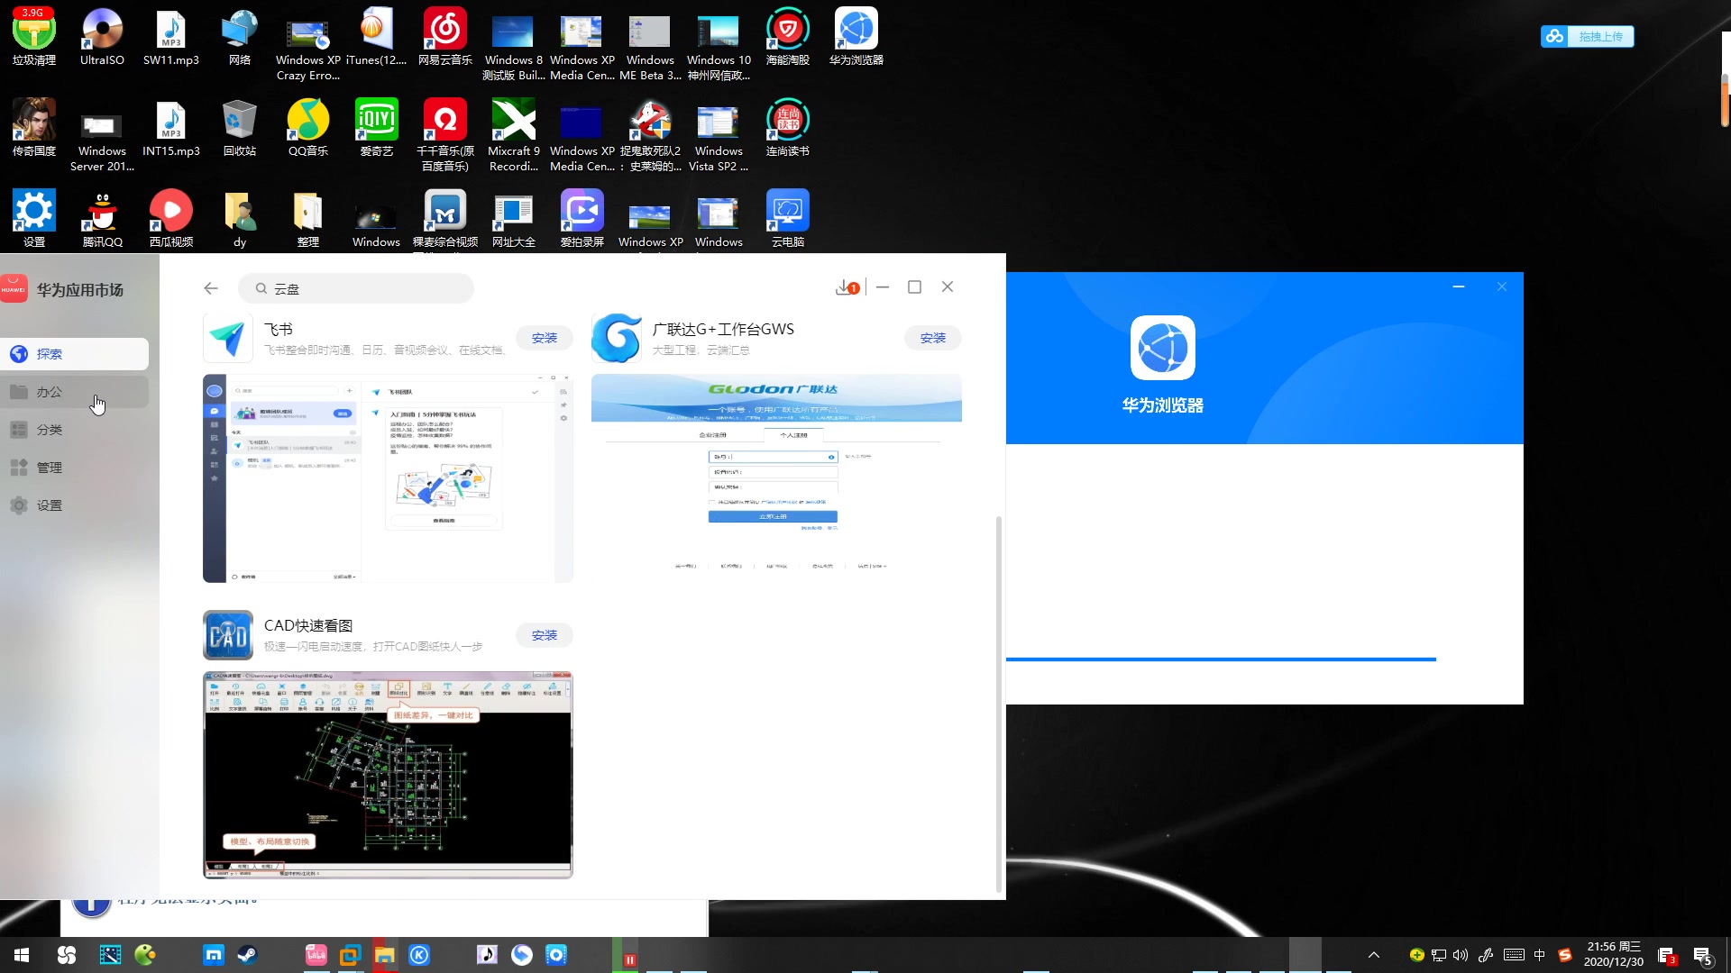The image size is (1731, 973).
Task: Install CAD快速看图
Action: [x=545, y=635]
